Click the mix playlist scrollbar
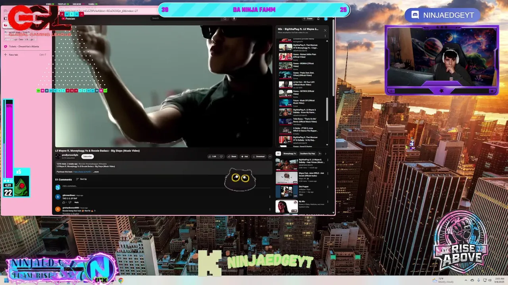 (x=327, y=109)
